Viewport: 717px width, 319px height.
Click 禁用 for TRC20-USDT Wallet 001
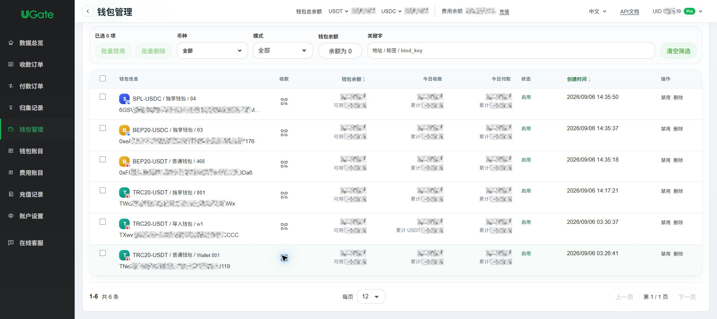pos(665,254)
